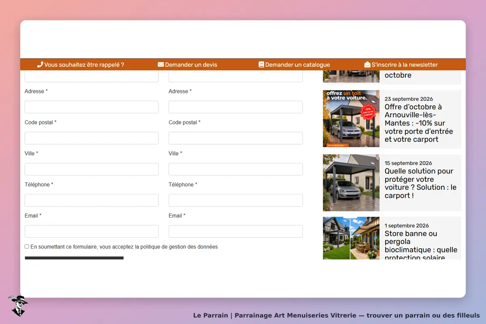
Task: Tick the data policy acceptance checkbox
Action: [27, 246]
